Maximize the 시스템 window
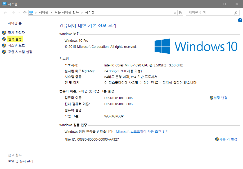This screenshot has height=169, width=243. point(224,4)
